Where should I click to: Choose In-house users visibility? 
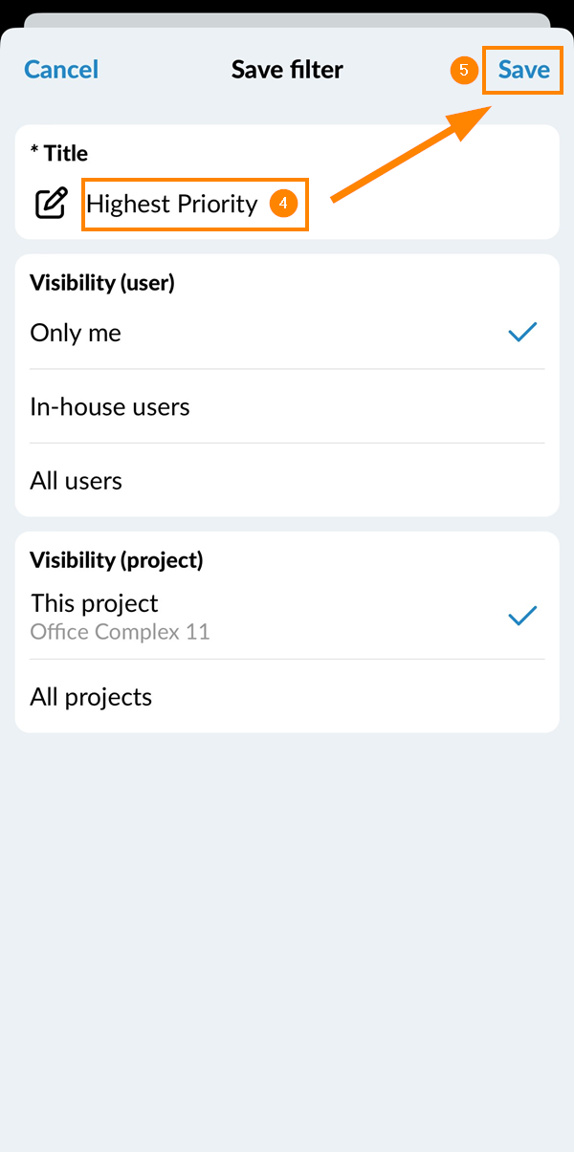pos(110,406)
